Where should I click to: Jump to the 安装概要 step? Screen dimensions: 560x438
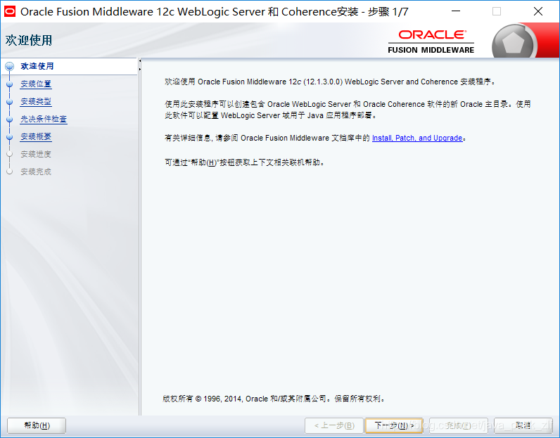pos(36,136)
